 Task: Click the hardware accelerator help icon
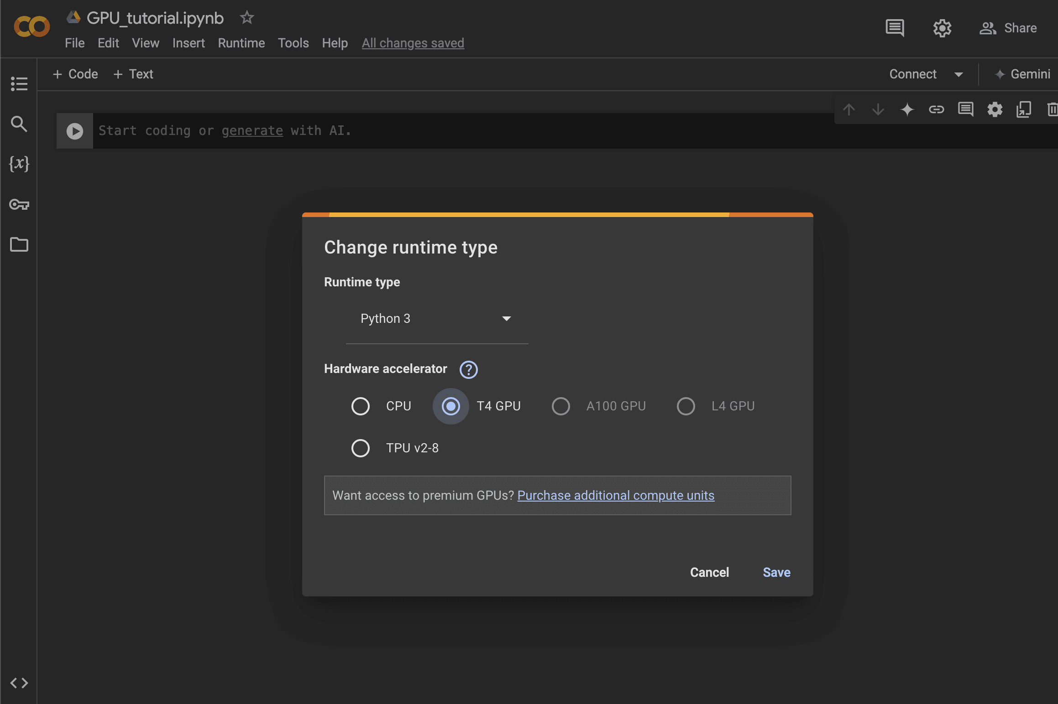[468, 369]
